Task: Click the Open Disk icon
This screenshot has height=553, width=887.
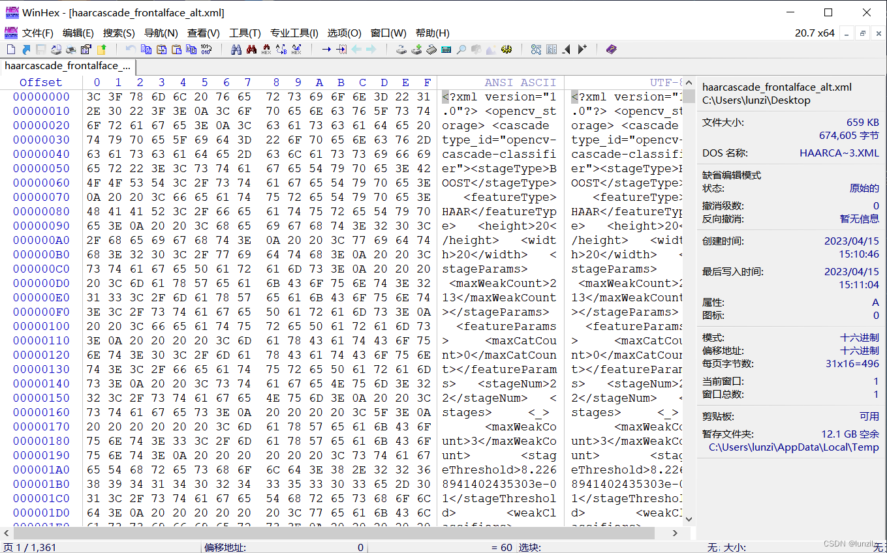Action: click(401, 50)
